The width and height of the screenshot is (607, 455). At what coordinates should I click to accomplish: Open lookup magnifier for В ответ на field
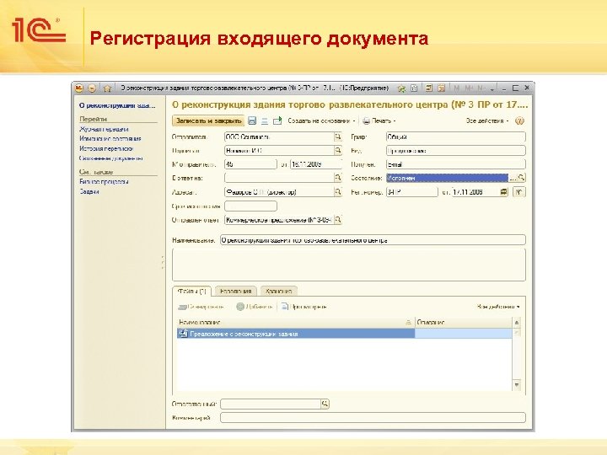338,178
